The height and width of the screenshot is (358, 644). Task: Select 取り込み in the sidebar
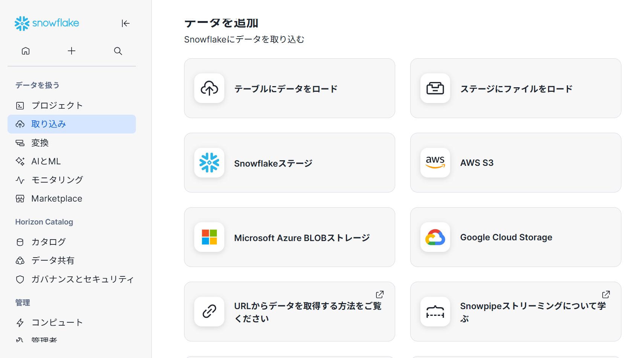pos(72,124)
